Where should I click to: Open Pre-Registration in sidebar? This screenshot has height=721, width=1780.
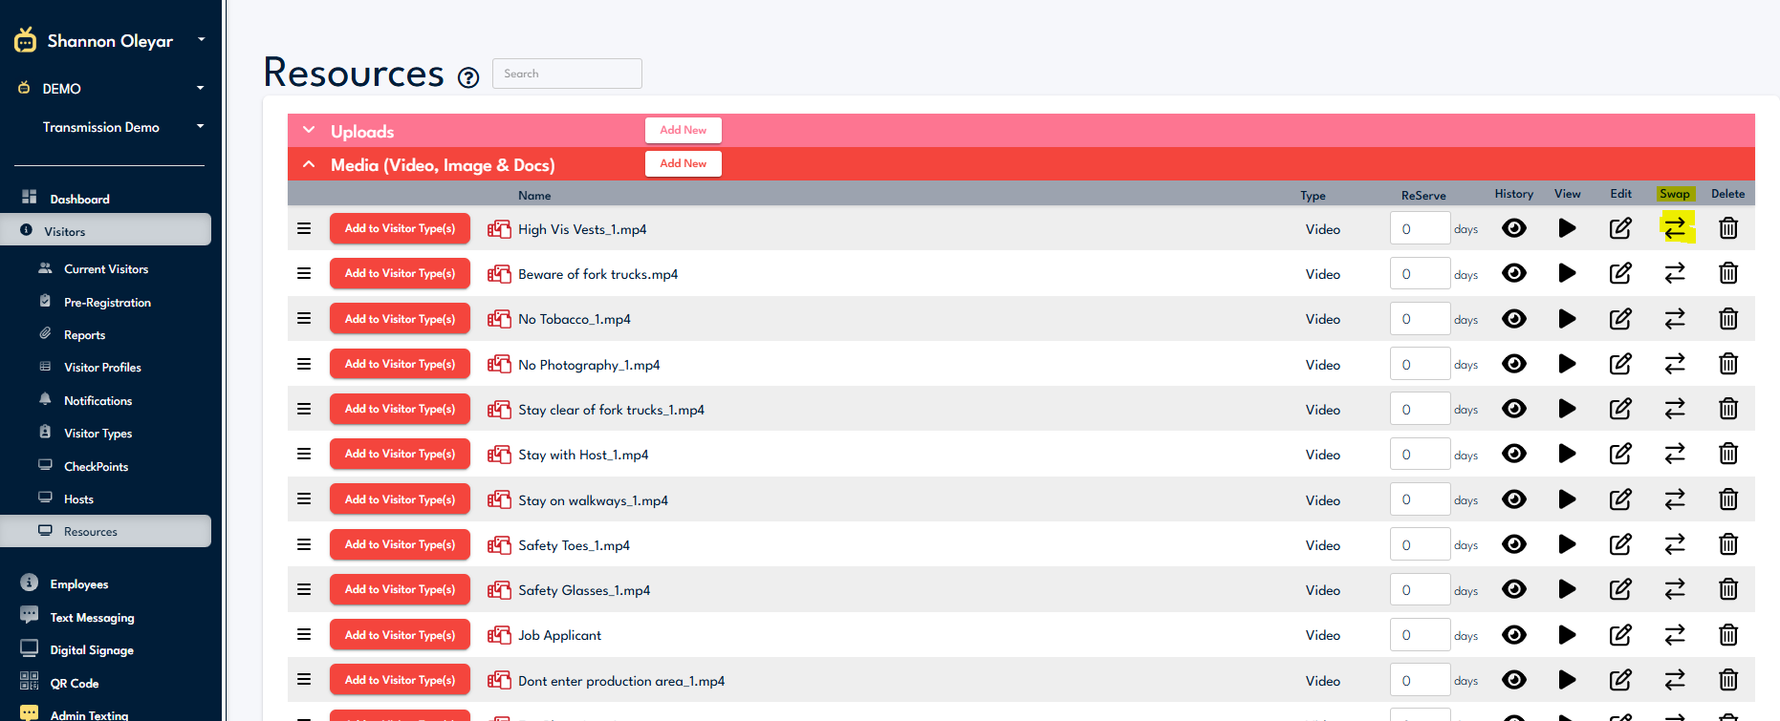point(107,303)
